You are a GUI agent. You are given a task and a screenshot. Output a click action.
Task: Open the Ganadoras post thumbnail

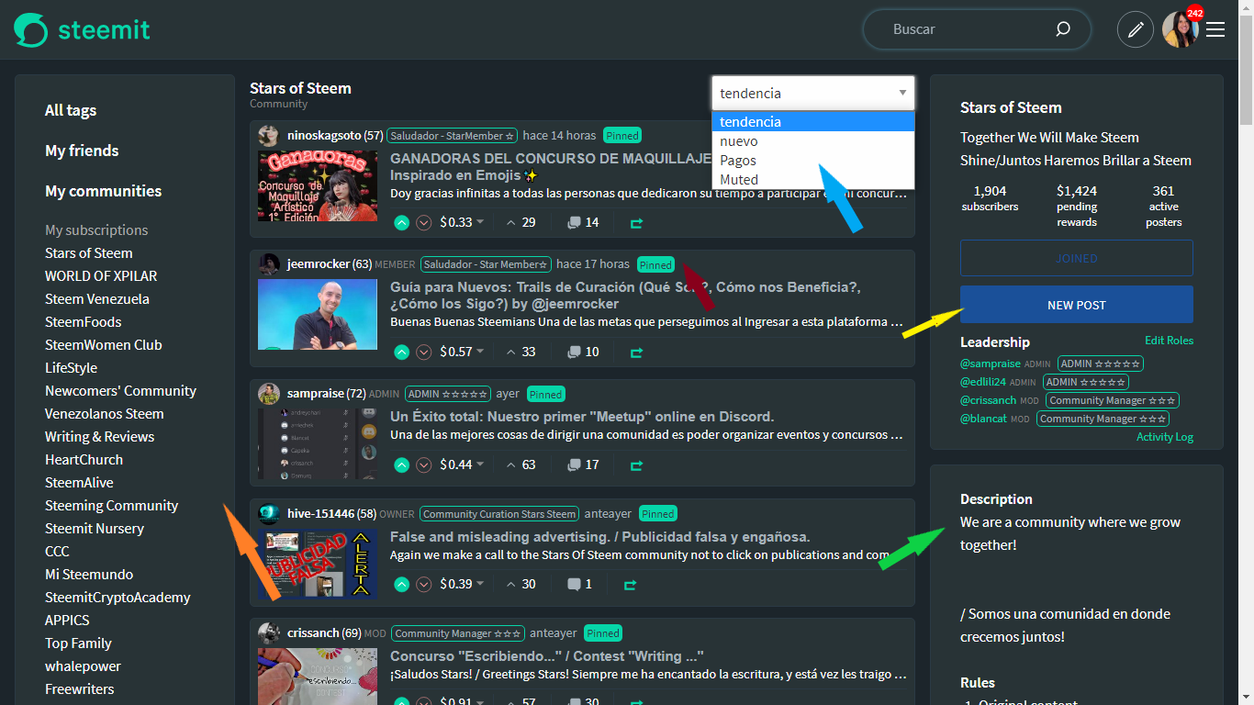[x=318, y=185]
